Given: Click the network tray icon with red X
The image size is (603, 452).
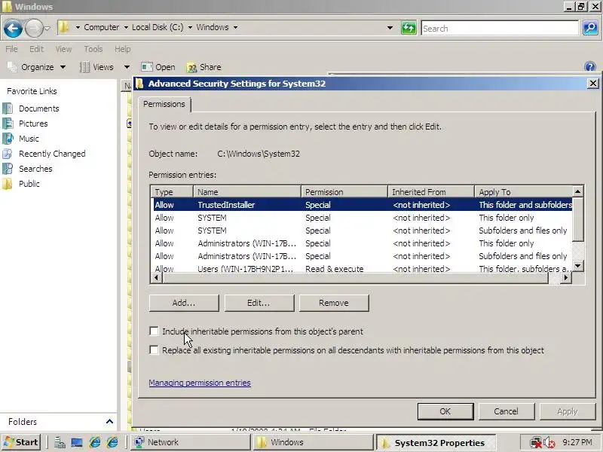Looking at the screenshot, I should [535, 443].
